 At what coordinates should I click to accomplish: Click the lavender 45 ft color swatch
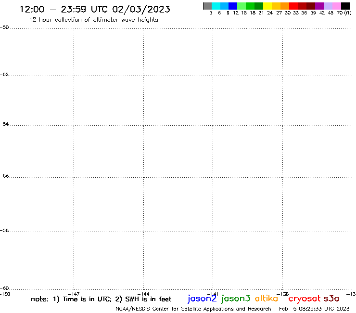point(328,6)
